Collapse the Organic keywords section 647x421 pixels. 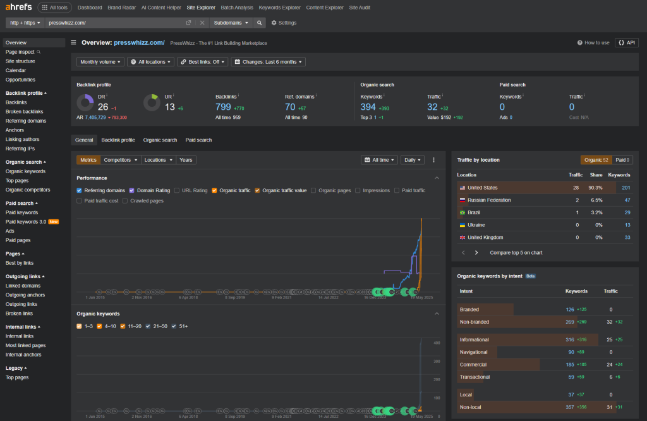437,314
